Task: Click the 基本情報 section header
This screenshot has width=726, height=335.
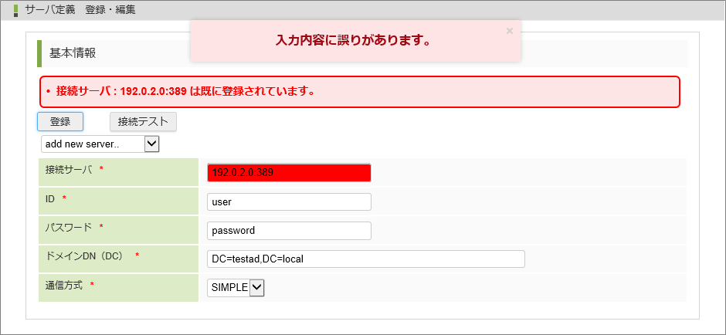Action: [73, 53]
